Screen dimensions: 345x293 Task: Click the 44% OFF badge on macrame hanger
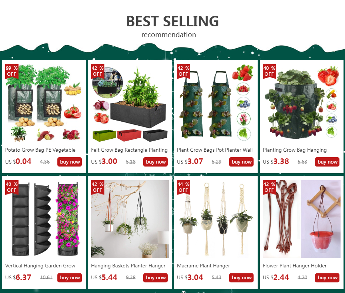click(184, 187)
